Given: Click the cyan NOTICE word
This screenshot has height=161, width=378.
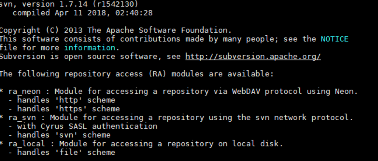Looking at the screenshot, I should pyautogui.click(x=334, y=39).
